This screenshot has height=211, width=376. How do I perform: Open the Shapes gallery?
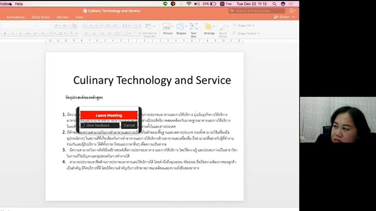point(181,28)
